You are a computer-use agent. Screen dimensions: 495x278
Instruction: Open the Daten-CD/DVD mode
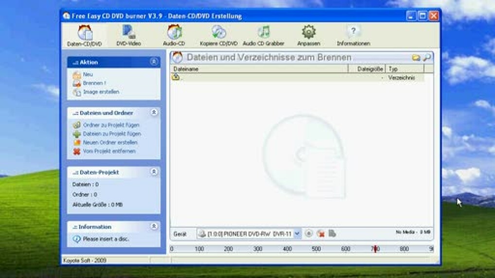pyautogui.click(x=85, y=35)
